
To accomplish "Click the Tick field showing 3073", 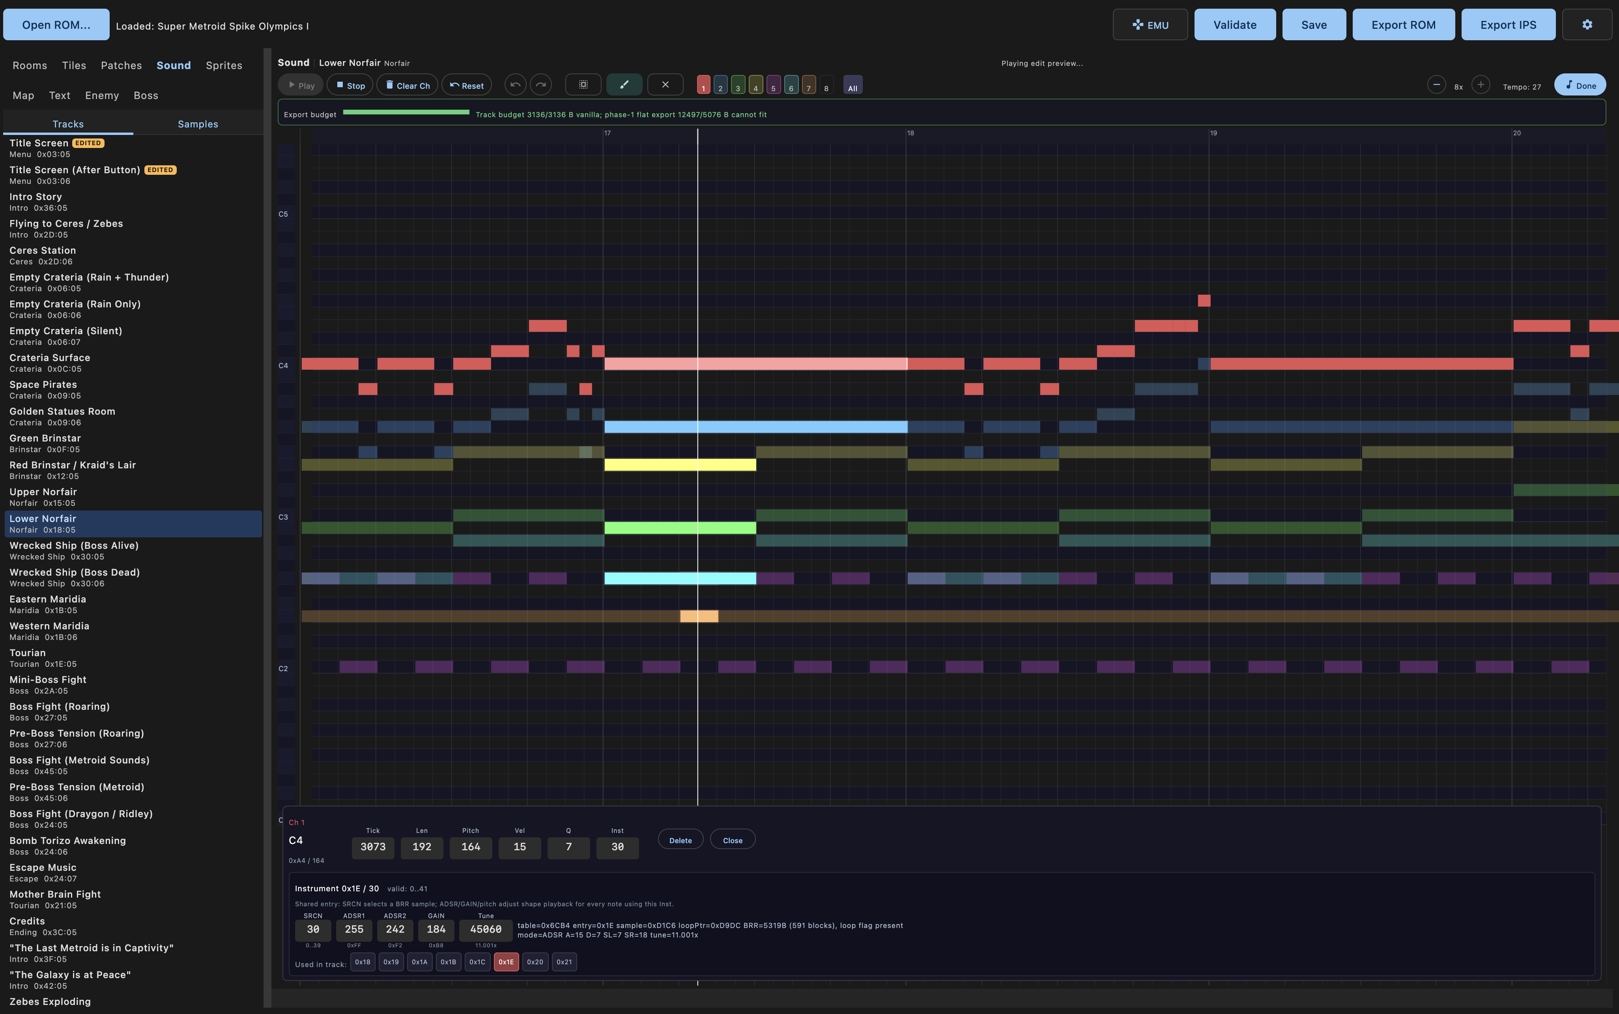I will pos(373,847).
